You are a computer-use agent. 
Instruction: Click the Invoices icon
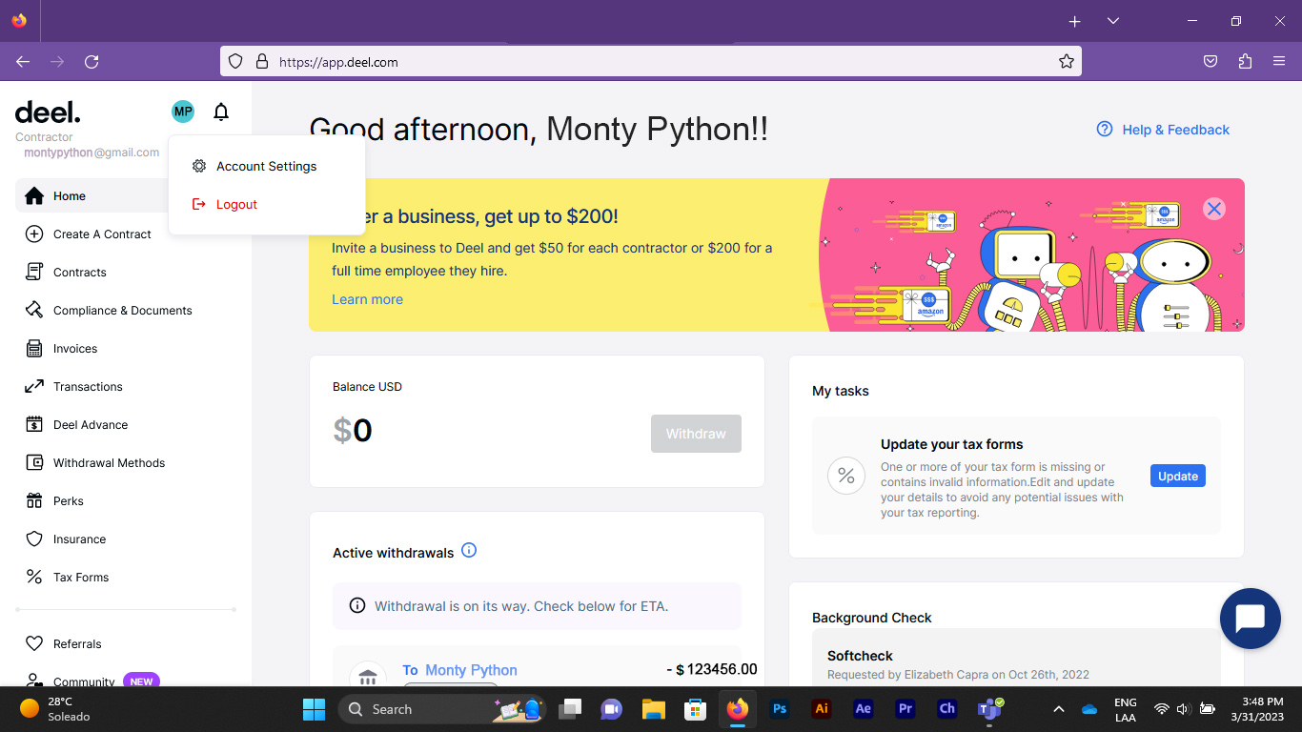pyautogui.click(x=34, y=349)
